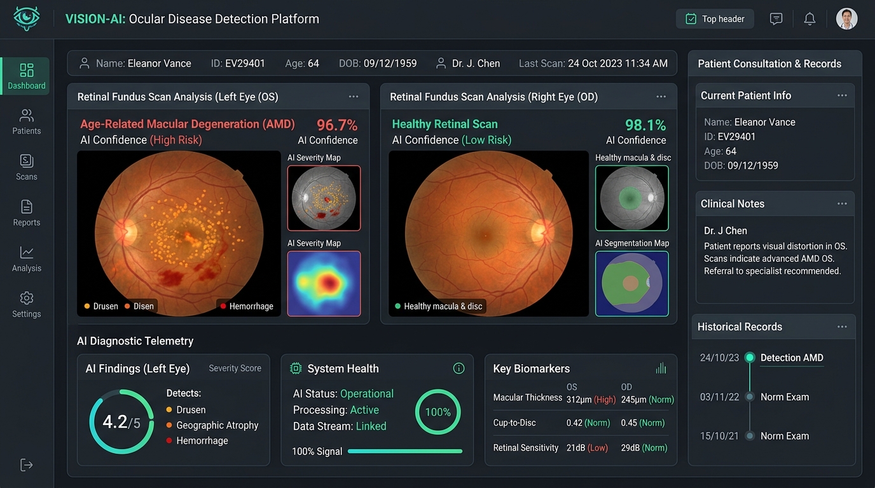Click the Last Scan 24 Oct 2023 timestamp

click(593, 64)
